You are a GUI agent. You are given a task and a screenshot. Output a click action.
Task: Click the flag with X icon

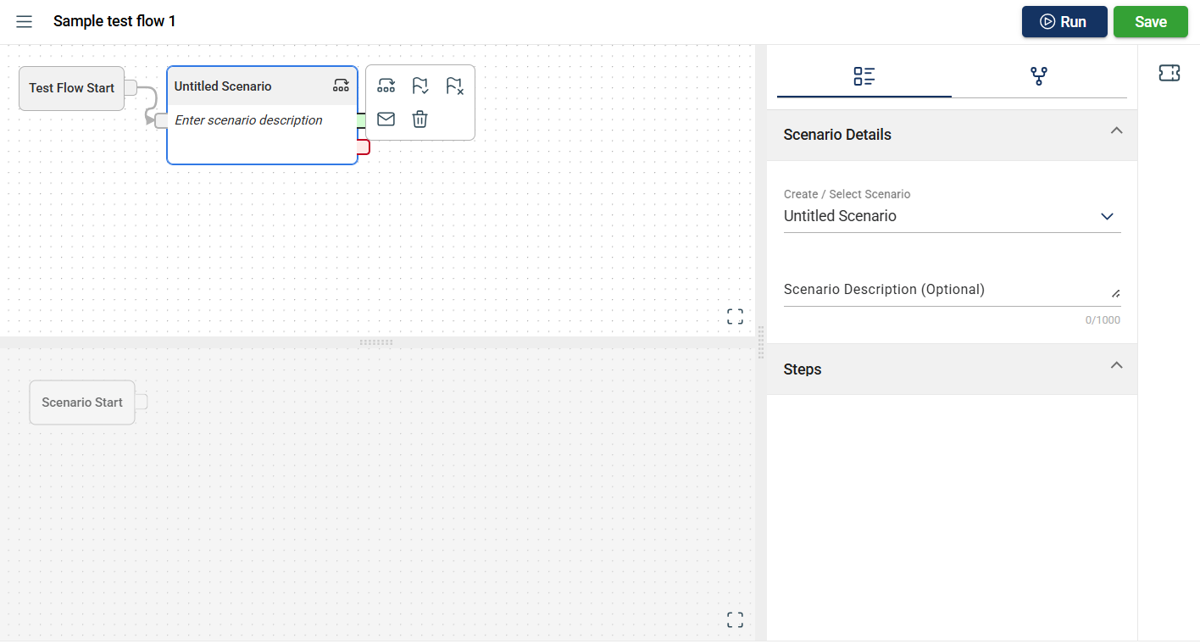[454, 86]
